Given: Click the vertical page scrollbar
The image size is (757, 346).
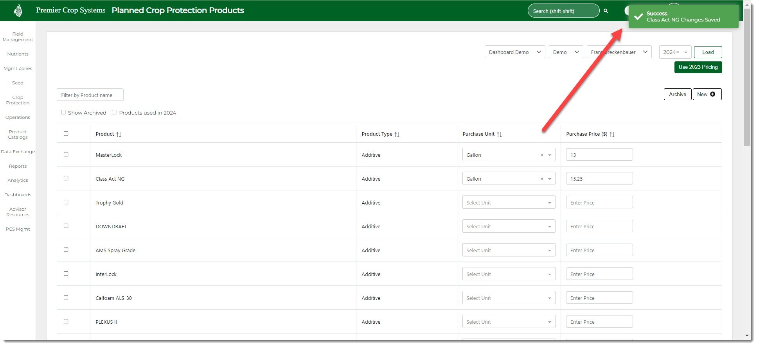Looking at the screenshot, I should [x=747, y=78].
